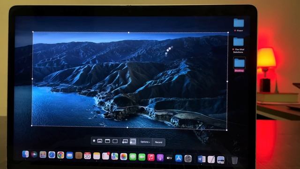Click the top-right selection corner handle
The width and height of the screenshot is (300, 169).
pyautogui.click(x=228, y=33)
